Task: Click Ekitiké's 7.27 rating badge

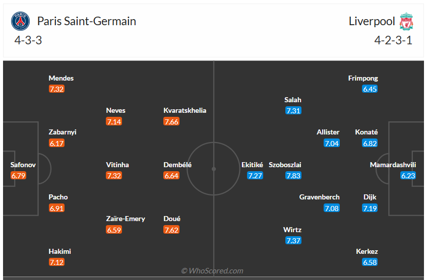Action: (255, 176)
